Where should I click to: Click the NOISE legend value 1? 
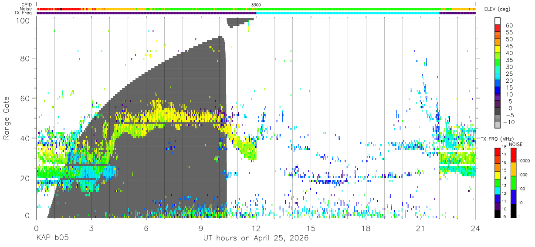[519, 217]
